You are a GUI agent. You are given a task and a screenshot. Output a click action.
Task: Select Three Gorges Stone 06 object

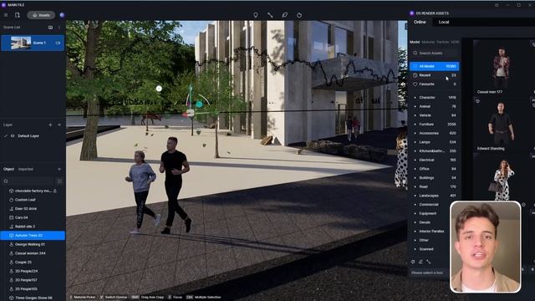(x=33, y=298)
